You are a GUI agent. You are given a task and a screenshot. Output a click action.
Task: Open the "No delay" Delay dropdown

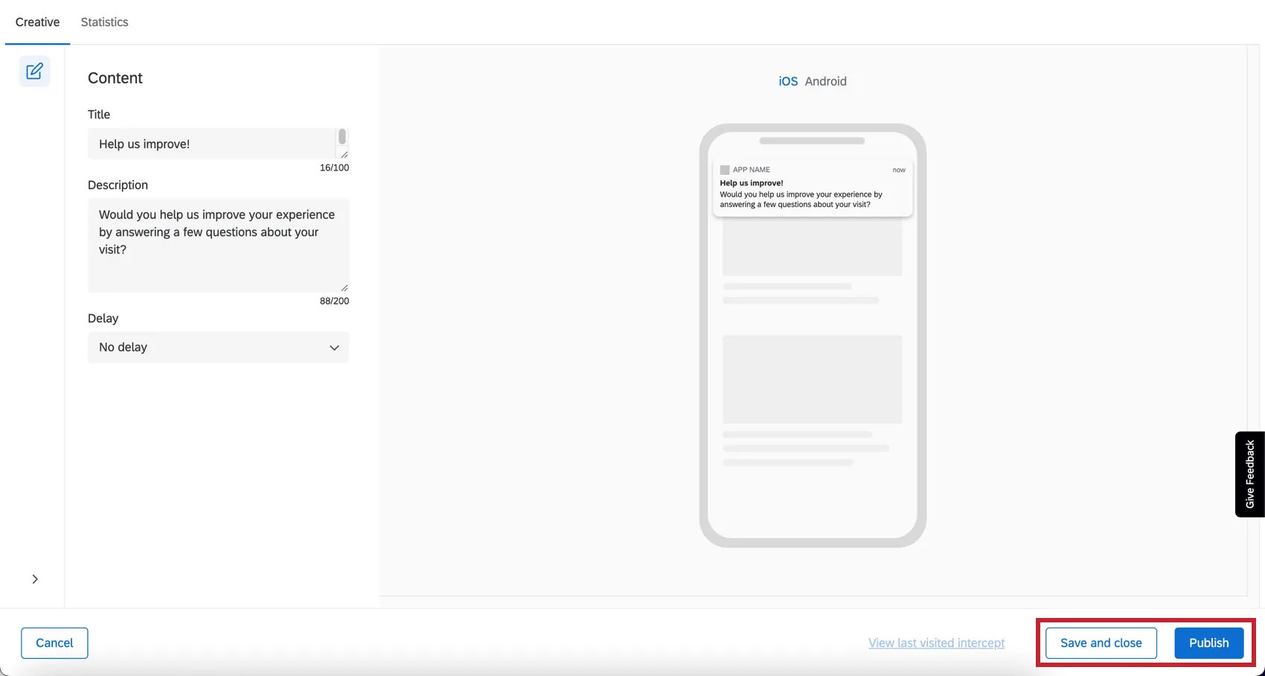[x=217, y=347]
